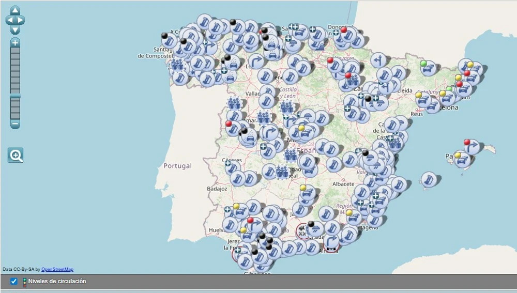Pan the map down with the south arrow
517x293 pixels.
[x=15, y=30]
